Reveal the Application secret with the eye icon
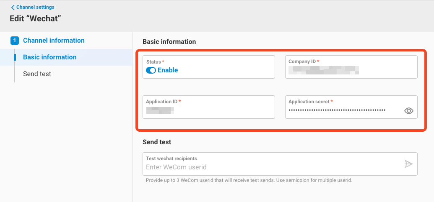 (408, 111)
